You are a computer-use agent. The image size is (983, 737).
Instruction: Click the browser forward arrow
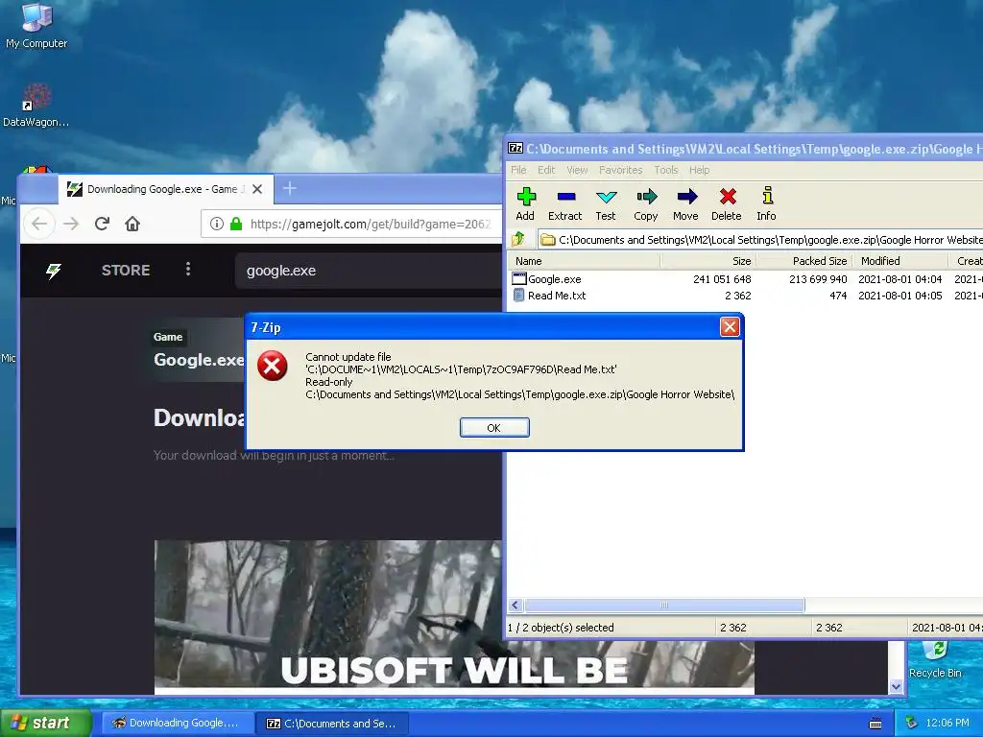tap(71, 224)
